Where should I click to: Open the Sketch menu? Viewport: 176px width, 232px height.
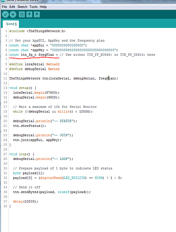click(x=22, y=7)
